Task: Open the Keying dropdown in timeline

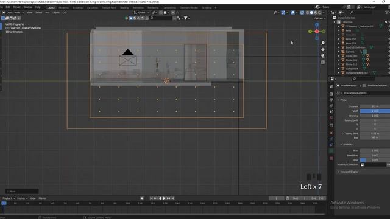Action: [x=22, y=198]
